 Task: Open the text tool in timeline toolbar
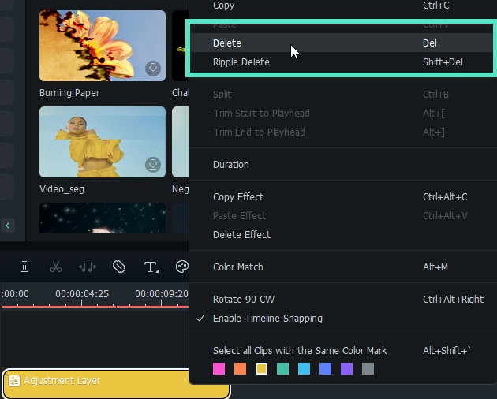pyautogui.click(x=151, y=267)
